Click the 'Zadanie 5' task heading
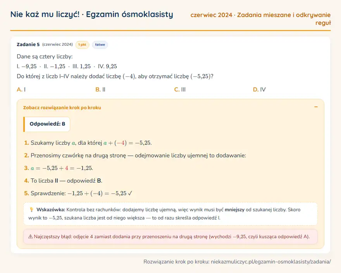 click(x=28, y=45)
